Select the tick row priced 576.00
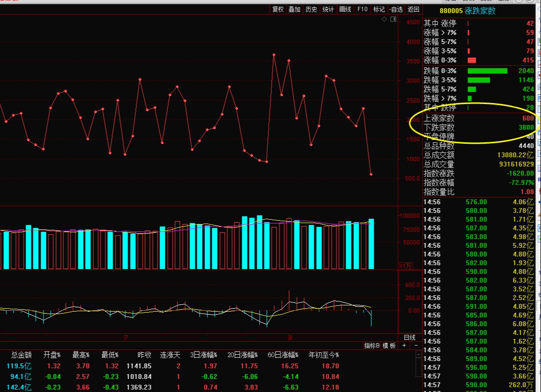 pyautogui.click(x=479, y=202)
